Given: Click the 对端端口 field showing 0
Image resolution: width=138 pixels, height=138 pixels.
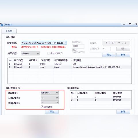Looking at the screenshot, I should (107, 49).
